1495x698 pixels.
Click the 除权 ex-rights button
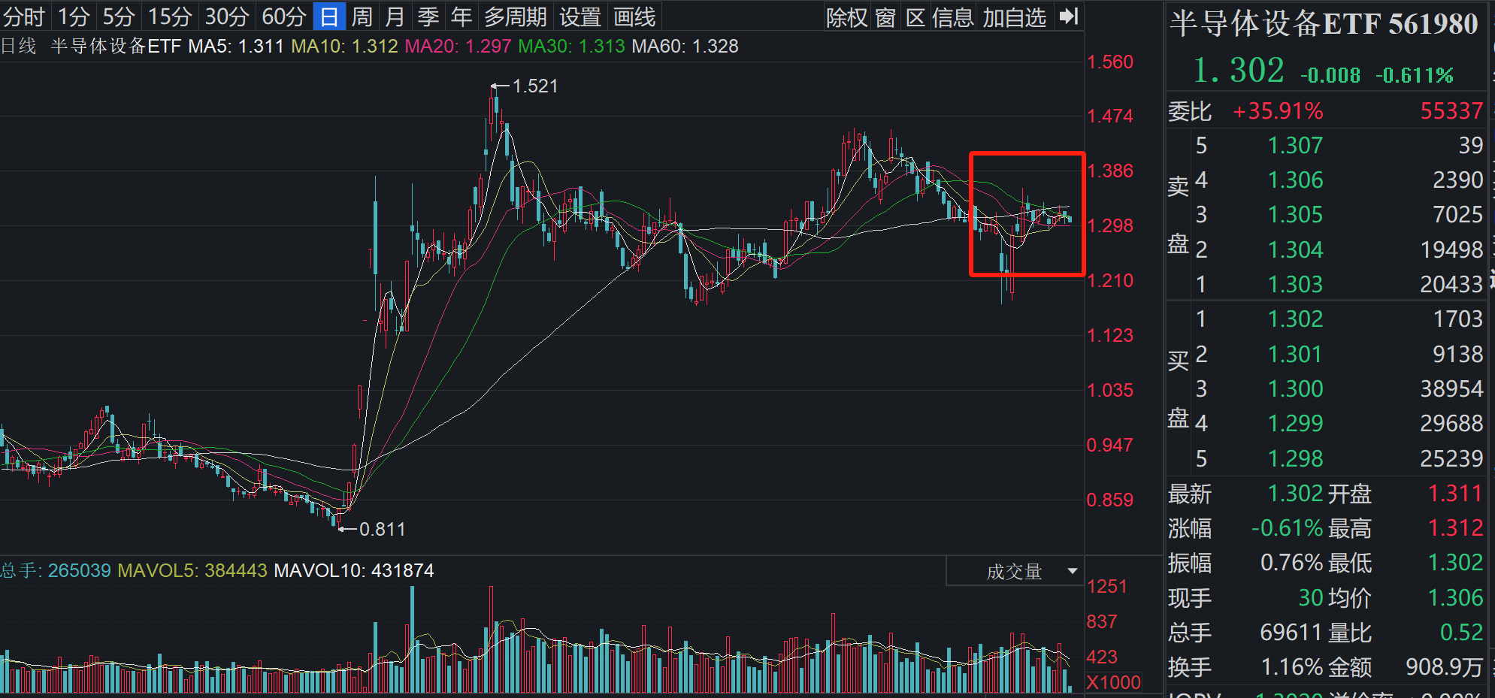click(847, 17)
